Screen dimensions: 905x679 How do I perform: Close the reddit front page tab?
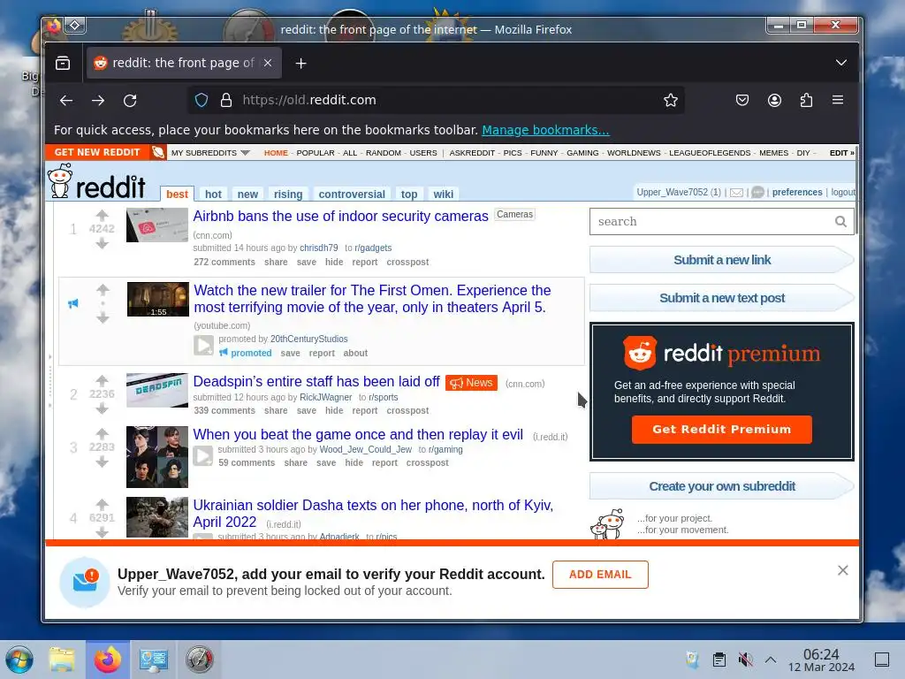coord(268,63)
